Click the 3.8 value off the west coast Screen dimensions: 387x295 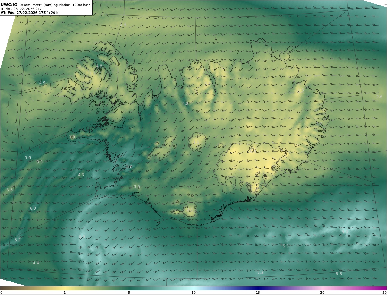point(40,162)
